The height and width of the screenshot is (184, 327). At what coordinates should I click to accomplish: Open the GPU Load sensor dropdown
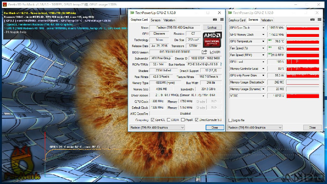click(x=263, y=62)
